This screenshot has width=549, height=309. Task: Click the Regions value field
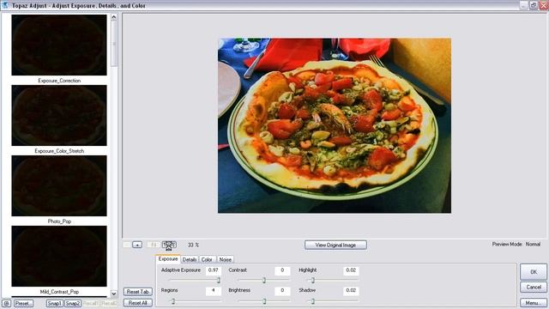pos(214,290)
